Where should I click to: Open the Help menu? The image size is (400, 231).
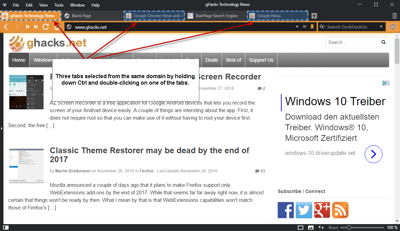95,5
